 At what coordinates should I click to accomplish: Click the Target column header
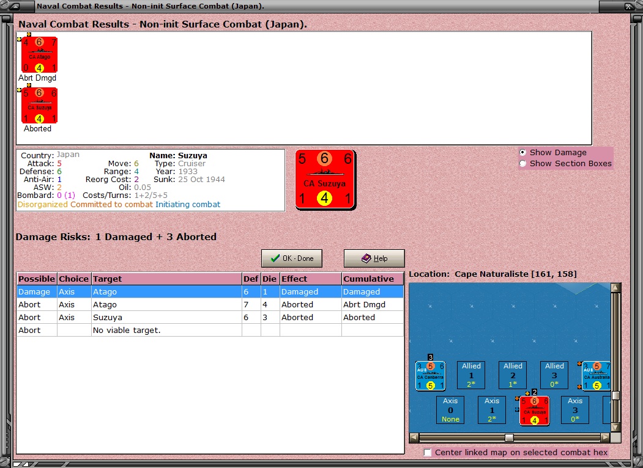(166, 279)
